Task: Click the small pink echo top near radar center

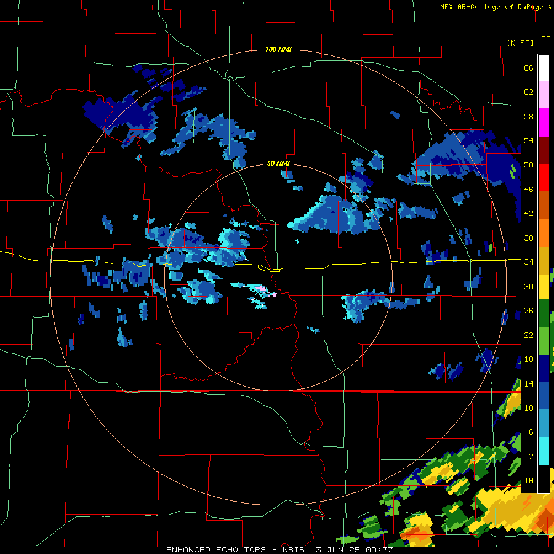Action: point(261,289)
